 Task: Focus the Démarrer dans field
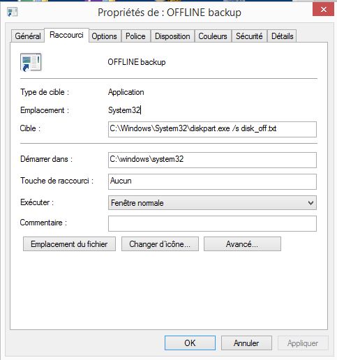pyautogui.click(x=212, y=160)
